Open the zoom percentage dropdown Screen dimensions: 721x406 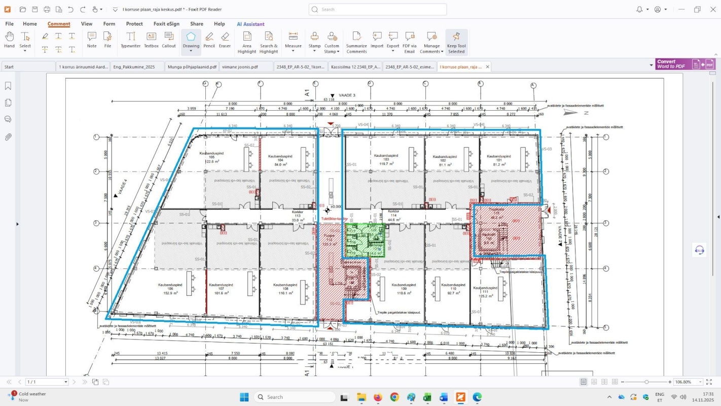point(701,382)
